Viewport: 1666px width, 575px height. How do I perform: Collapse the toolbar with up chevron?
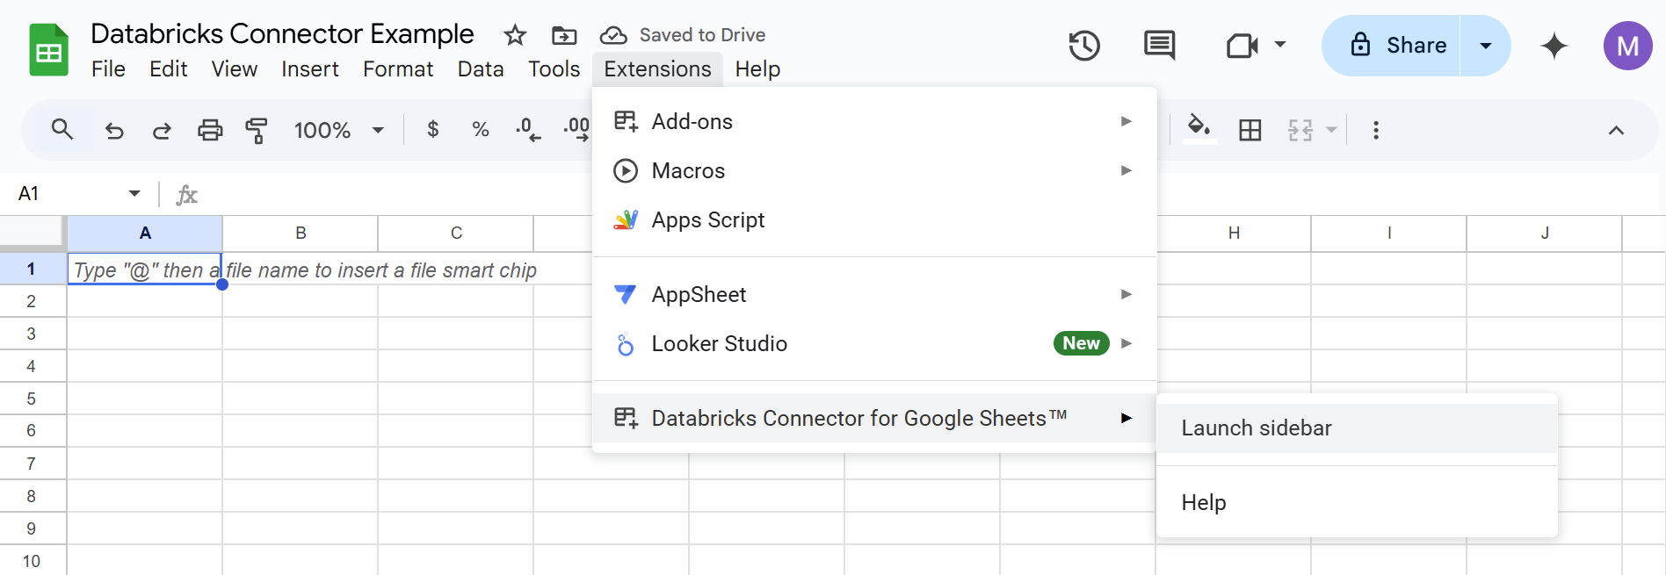click(1615, 131)
